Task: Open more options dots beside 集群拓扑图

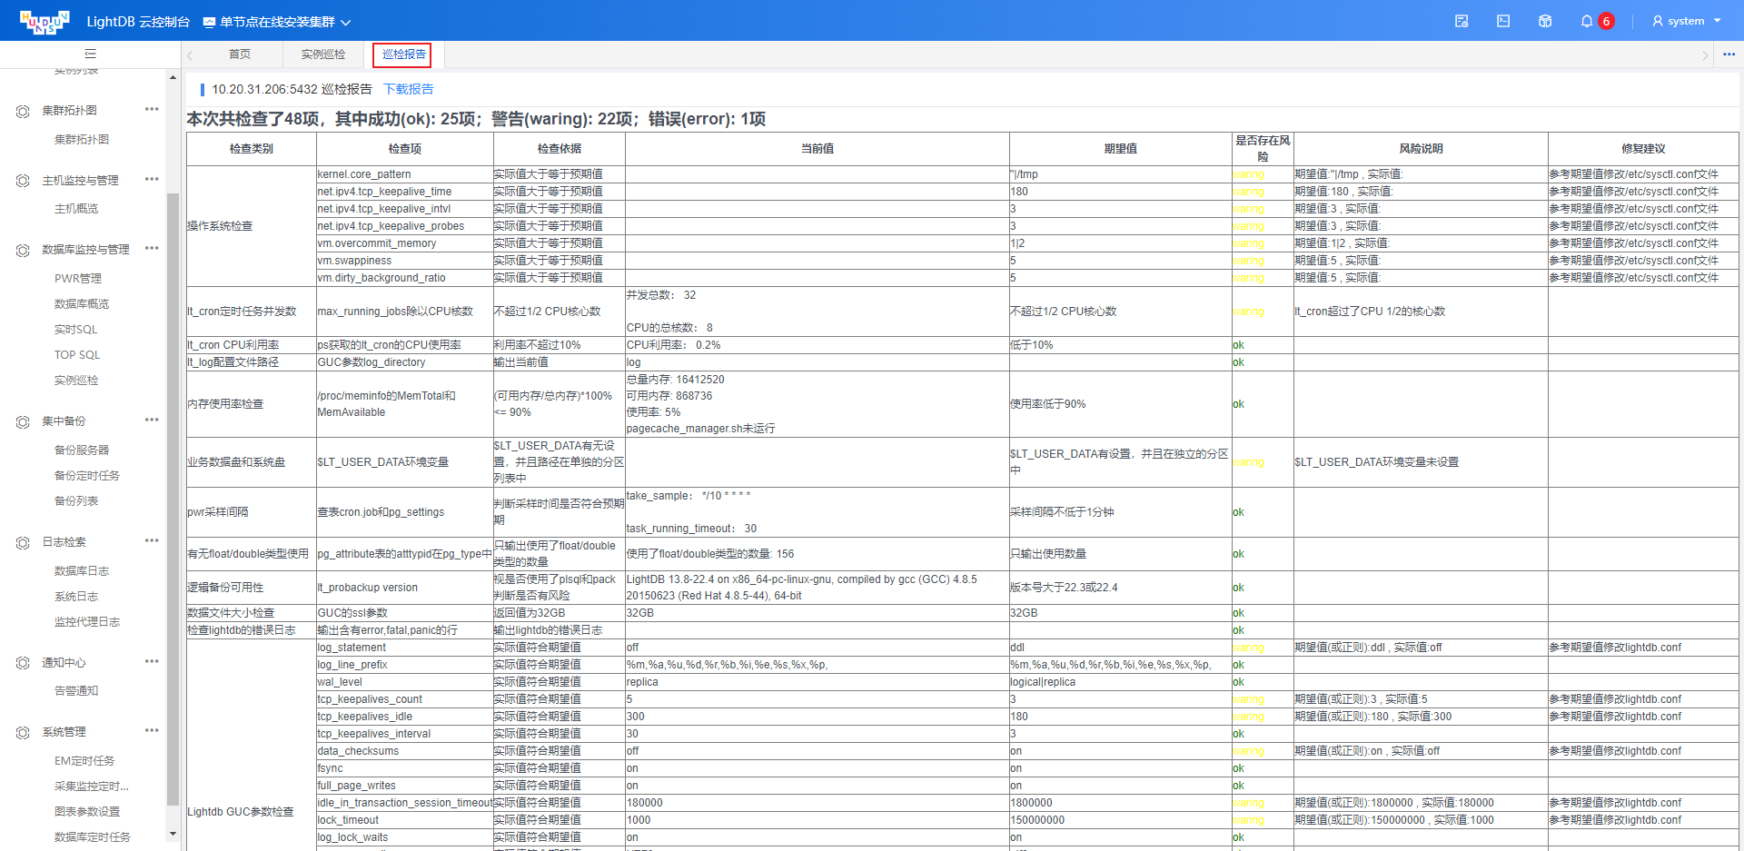Action: pyautogui.click(x=152, y=109)
